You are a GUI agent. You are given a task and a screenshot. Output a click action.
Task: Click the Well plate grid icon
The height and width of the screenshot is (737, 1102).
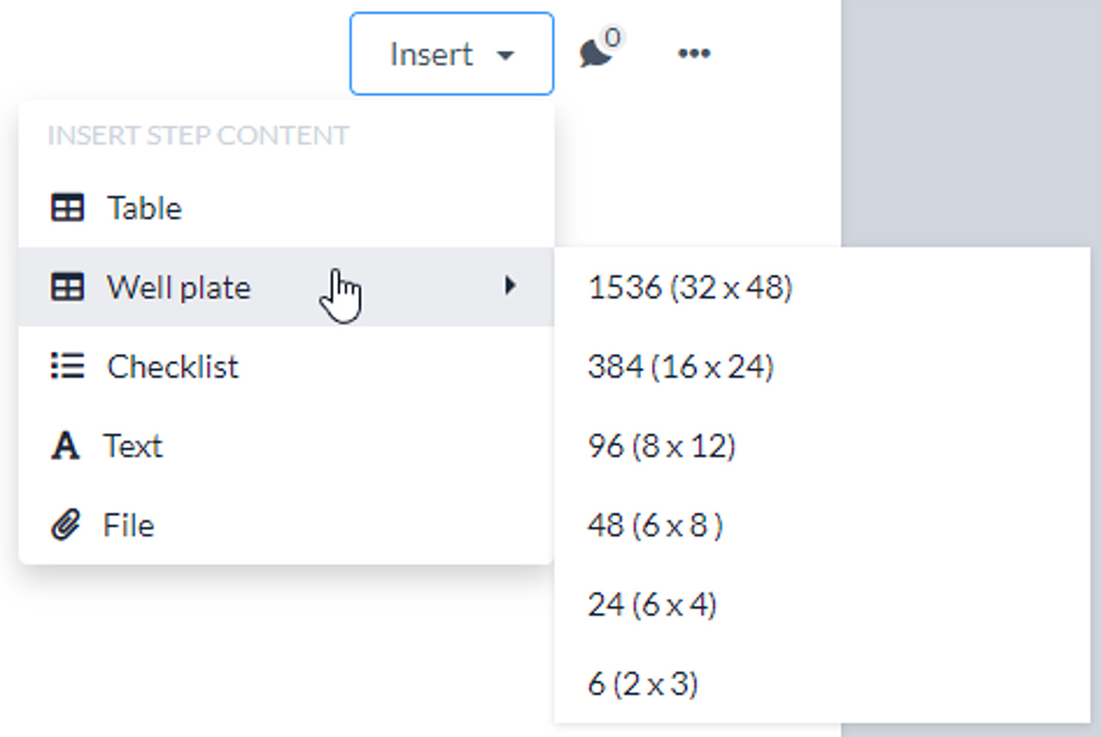pos(67,288)
